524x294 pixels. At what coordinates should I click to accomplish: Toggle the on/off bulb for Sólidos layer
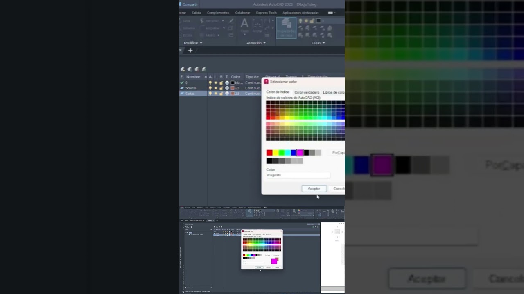pyautogui.click(x=210, y=88)
